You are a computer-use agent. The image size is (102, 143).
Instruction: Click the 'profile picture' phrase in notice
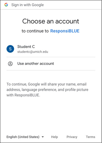point(77,90)
